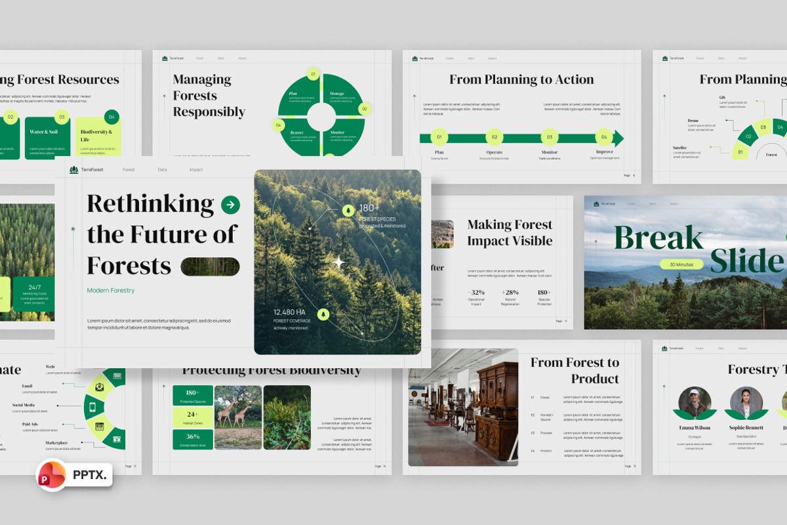Click the From Forest to Product title
The height and width of the screenshot is (525, 787).
575,370
